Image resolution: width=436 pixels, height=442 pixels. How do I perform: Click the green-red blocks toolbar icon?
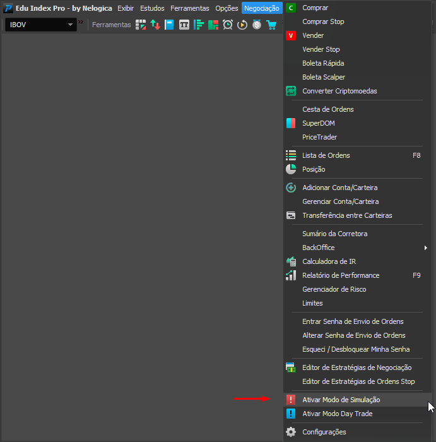point(213,25)
